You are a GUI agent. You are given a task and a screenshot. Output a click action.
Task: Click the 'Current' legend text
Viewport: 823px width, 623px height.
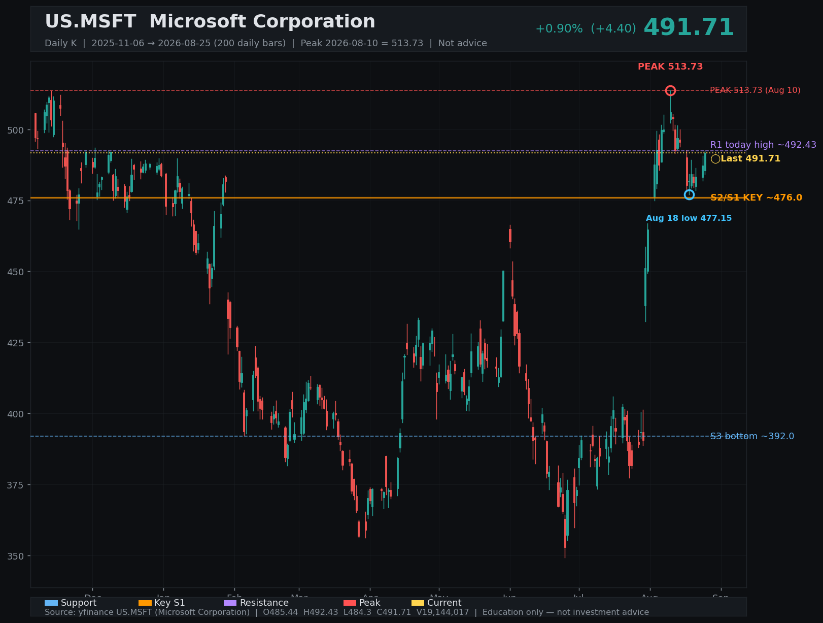(x=444, y=603)
